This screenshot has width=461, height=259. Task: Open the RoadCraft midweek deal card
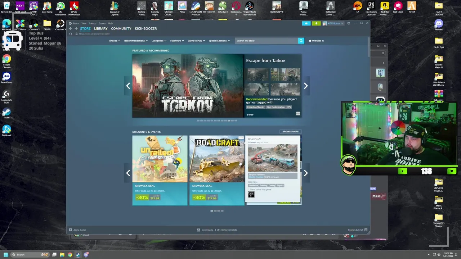[x=217, y=171]
